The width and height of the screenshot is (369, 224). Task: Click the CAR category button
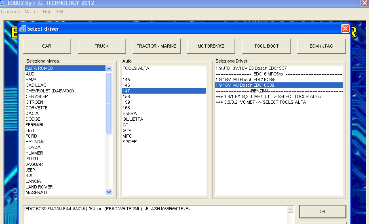tap(47, 46)
